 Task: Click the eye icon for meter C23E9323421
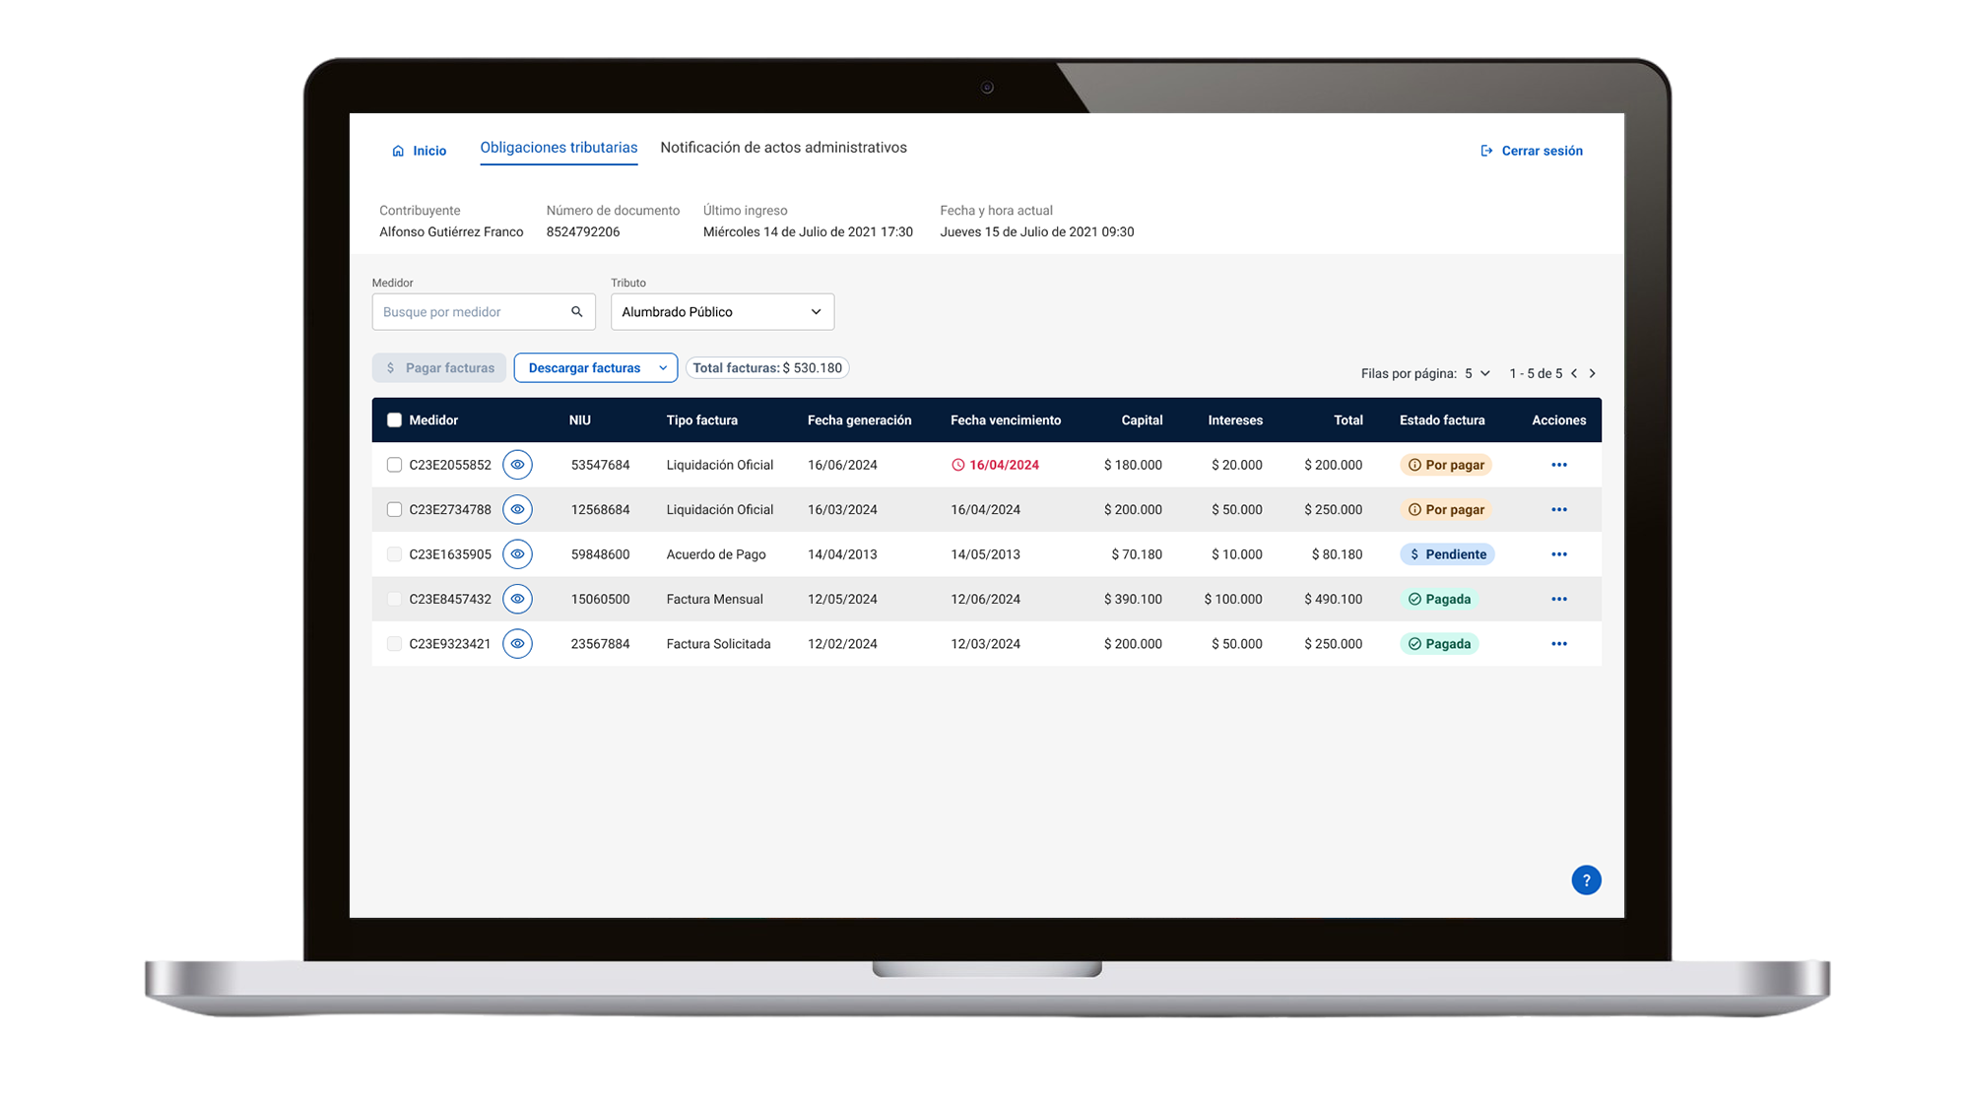(x=517, y=644)
